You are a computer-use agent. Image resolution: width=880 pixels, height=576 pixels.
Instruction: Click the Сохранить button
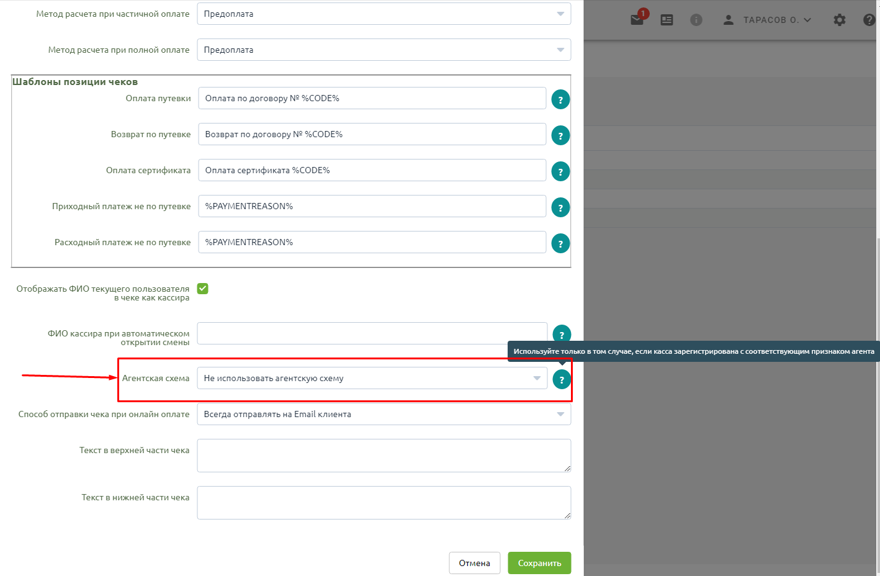[540, 563]
